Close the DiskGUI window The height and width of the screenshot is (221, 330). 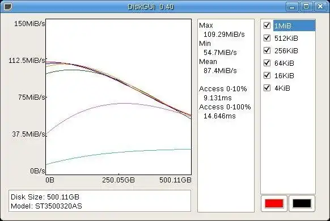tap(320, 7)
